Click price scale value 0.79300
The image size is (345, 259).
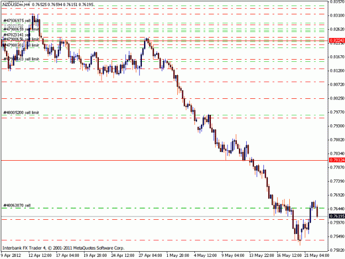click(x=337, y=126)
